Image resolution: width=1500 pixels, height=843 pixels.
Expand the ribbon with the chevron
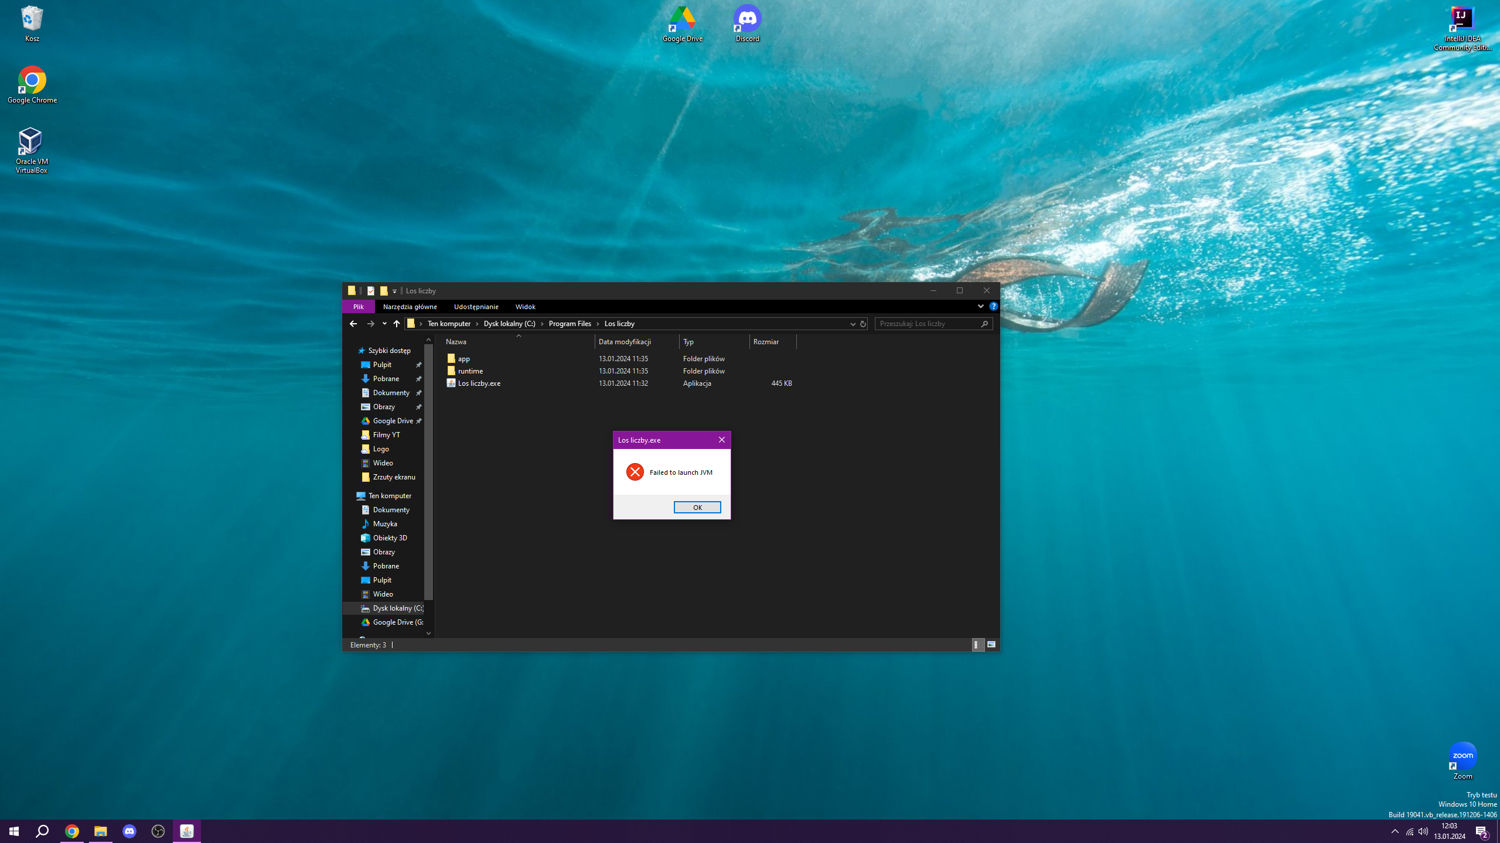coord(980,306)
